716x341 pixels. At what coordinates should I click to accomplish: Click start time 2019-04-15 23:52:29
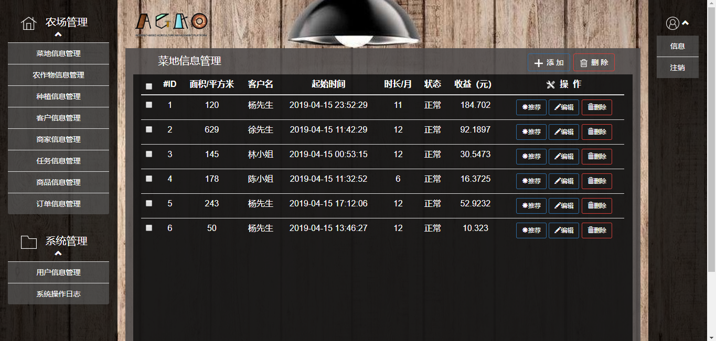(x=328, y=105)
